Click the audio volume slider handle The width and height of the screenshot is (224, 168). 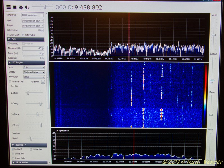(45, 7)
